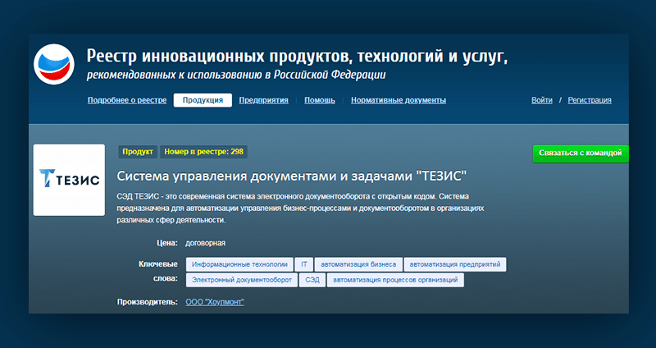This screenshot has height=348, width=656.
Task: Select the IT keyword tag
Action: (304, 264)
